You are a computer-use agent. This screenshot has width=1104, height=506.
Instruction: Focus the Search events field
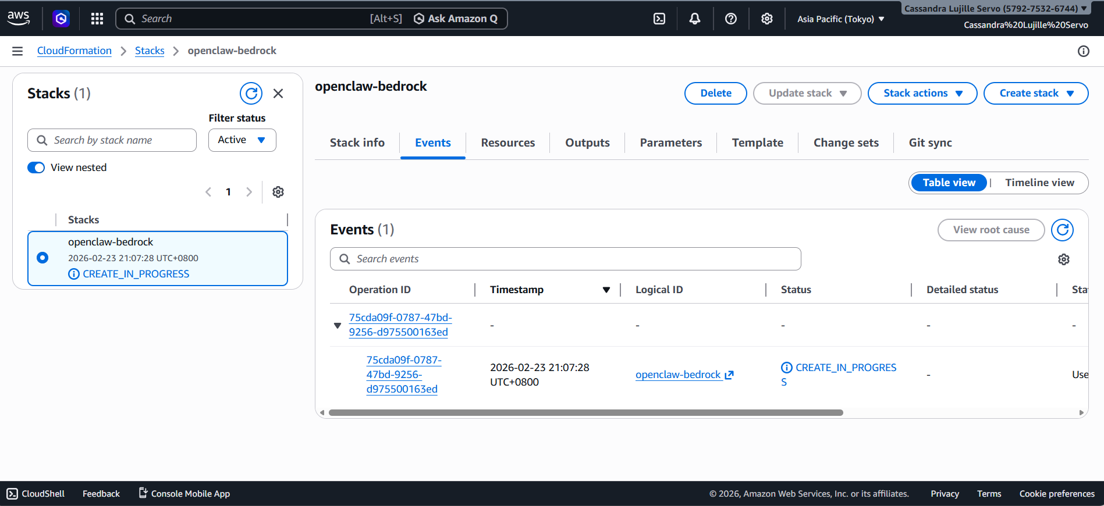point(565,259)
